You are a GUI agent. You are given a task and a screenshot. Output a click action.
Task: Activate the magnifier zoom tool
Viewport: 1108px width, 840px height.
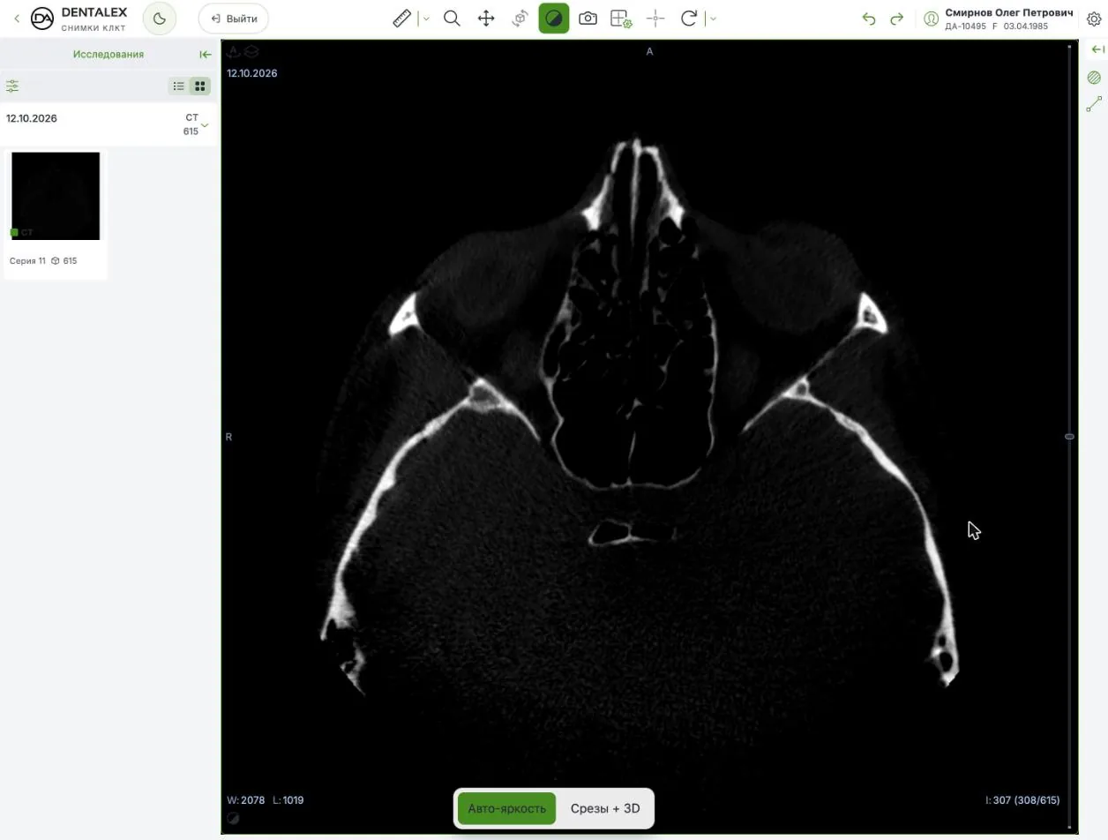(452, 19)
